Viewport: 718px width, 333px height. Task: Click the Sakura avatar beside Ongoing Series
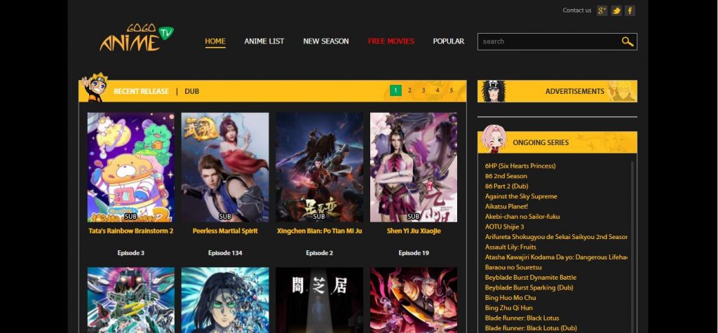point(494,139)
